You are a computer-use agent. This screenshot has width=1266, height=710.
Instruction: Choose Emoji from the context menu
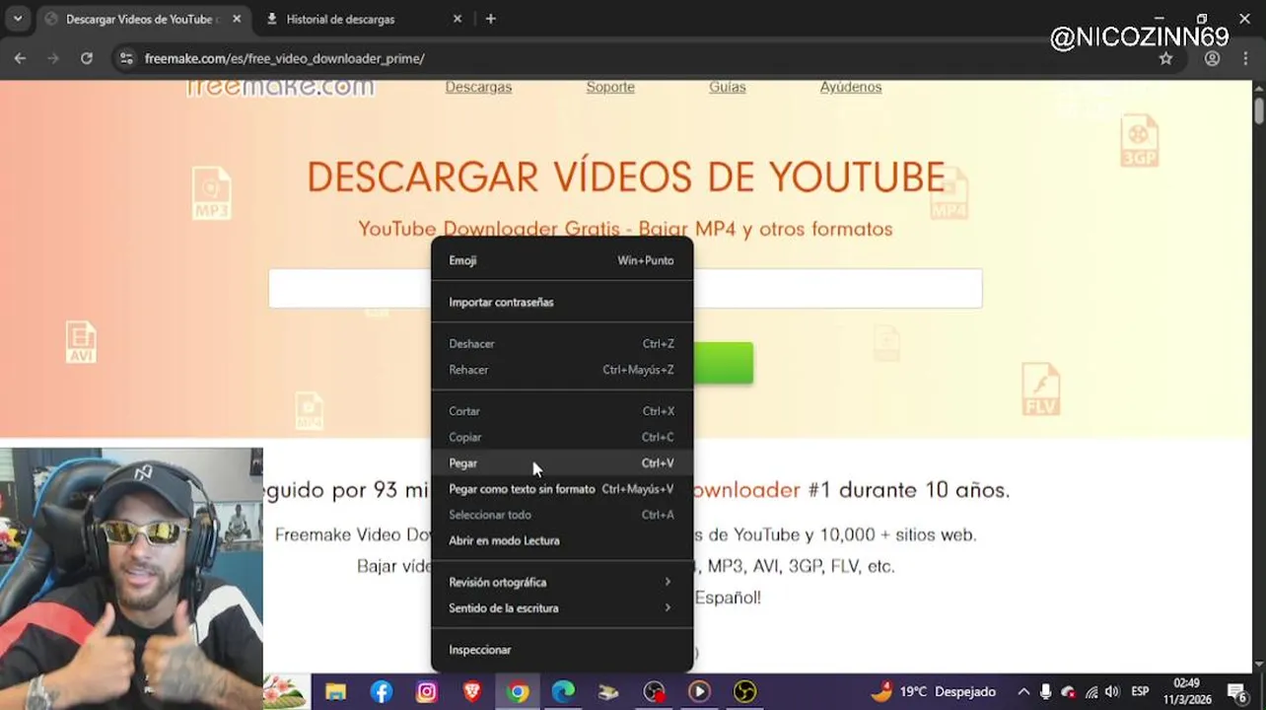click(562, 260)
